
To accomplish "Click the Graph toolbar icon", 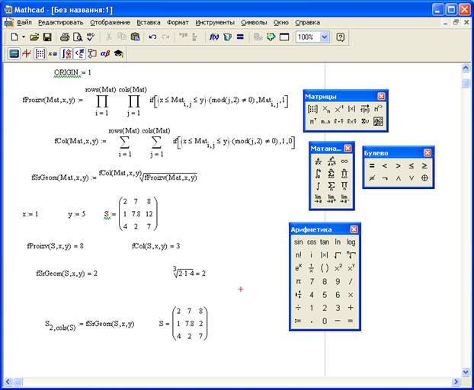I will coord(27,54).
